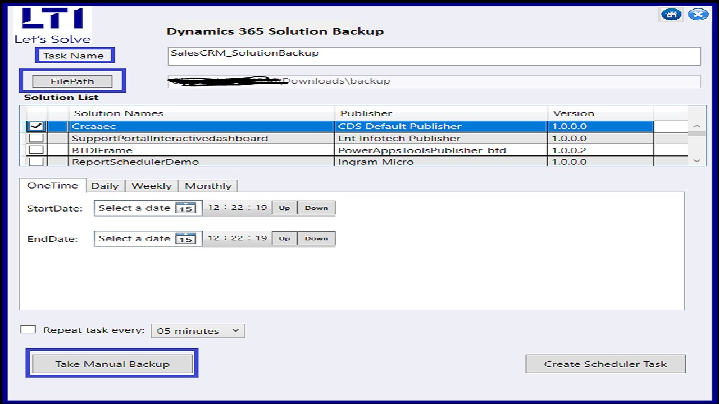Check the ReportSchedulerDemo solution checkbox
This screenshot has width=719, height=404.
[37, 162]
